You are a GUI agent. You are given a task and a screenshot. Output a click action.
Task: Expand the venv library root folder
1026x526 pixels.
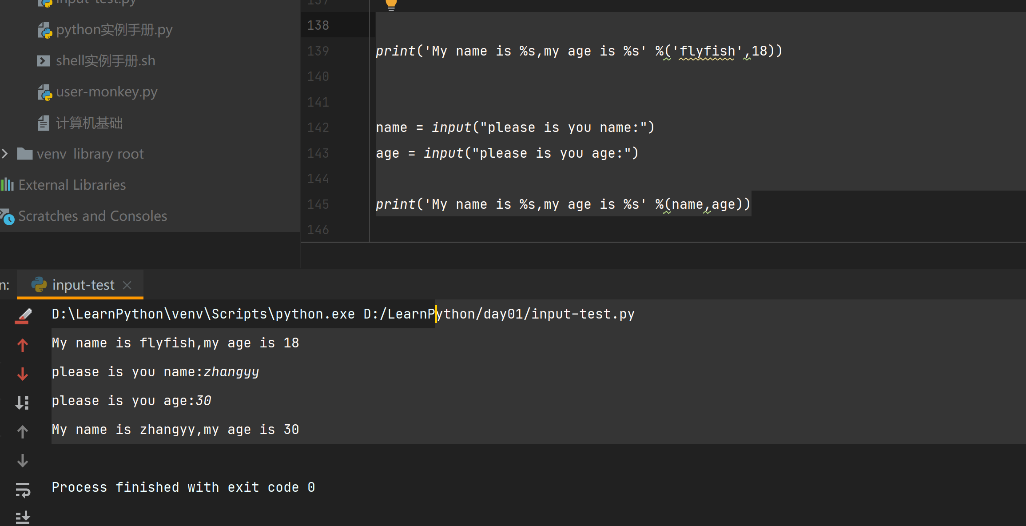click(x=5, y=154)
